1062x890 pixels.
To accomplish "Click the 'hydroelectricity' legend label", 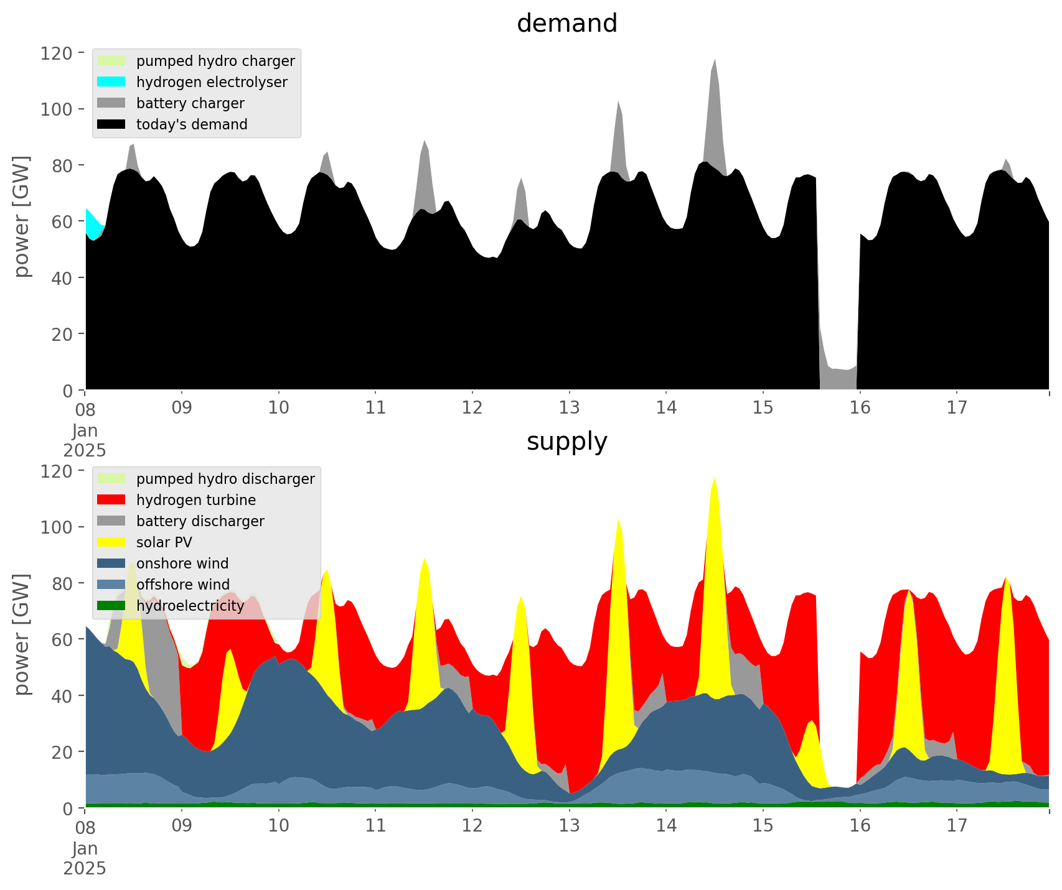I will coord(190,606).
